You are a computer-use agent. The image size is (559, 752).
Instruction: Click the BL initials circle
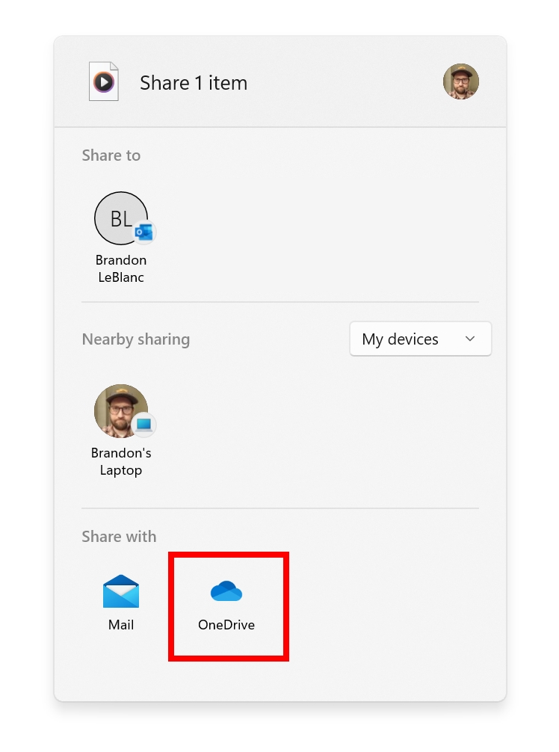[118, 215]
